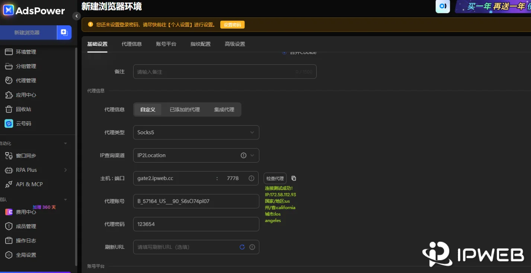
Task: Open the 环境管理 section in sidebar
Action: [25, 52]
